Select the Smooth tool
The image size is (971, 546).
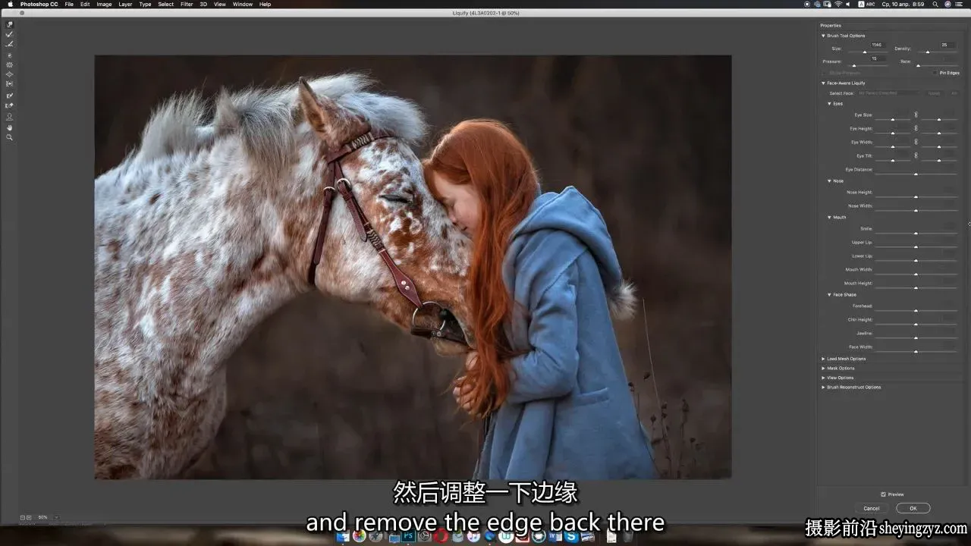point(9,44)
